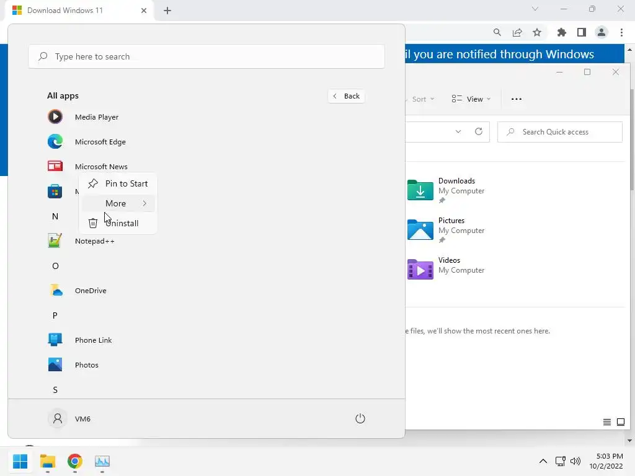Jump to letter P section header
Viewport: 635px width, 476px height.
(55, 315)
